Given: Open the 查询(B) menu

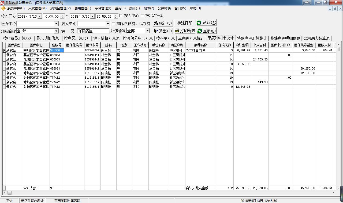Looking at the screenshot, I should (x=120, y=8).
